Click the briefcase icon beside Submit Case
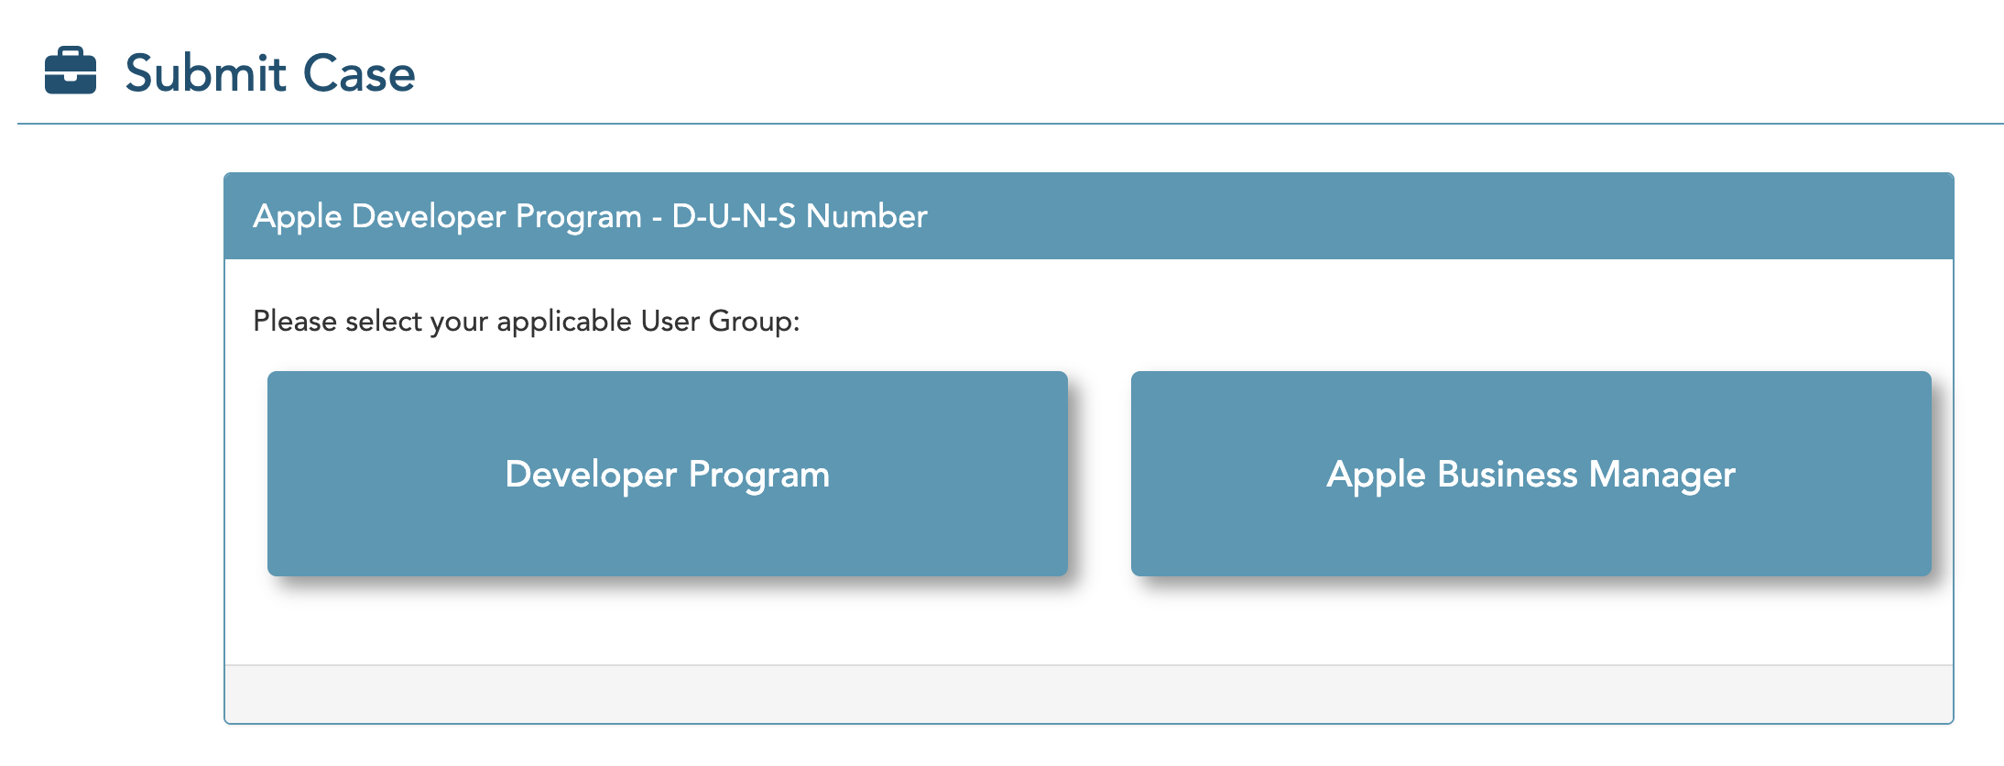Viewport: 2004px width, 766px height. tap(71, 71)
